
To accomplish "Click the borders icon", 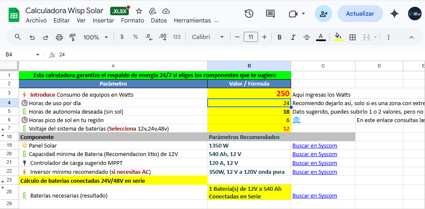I will tap(352, 37).
